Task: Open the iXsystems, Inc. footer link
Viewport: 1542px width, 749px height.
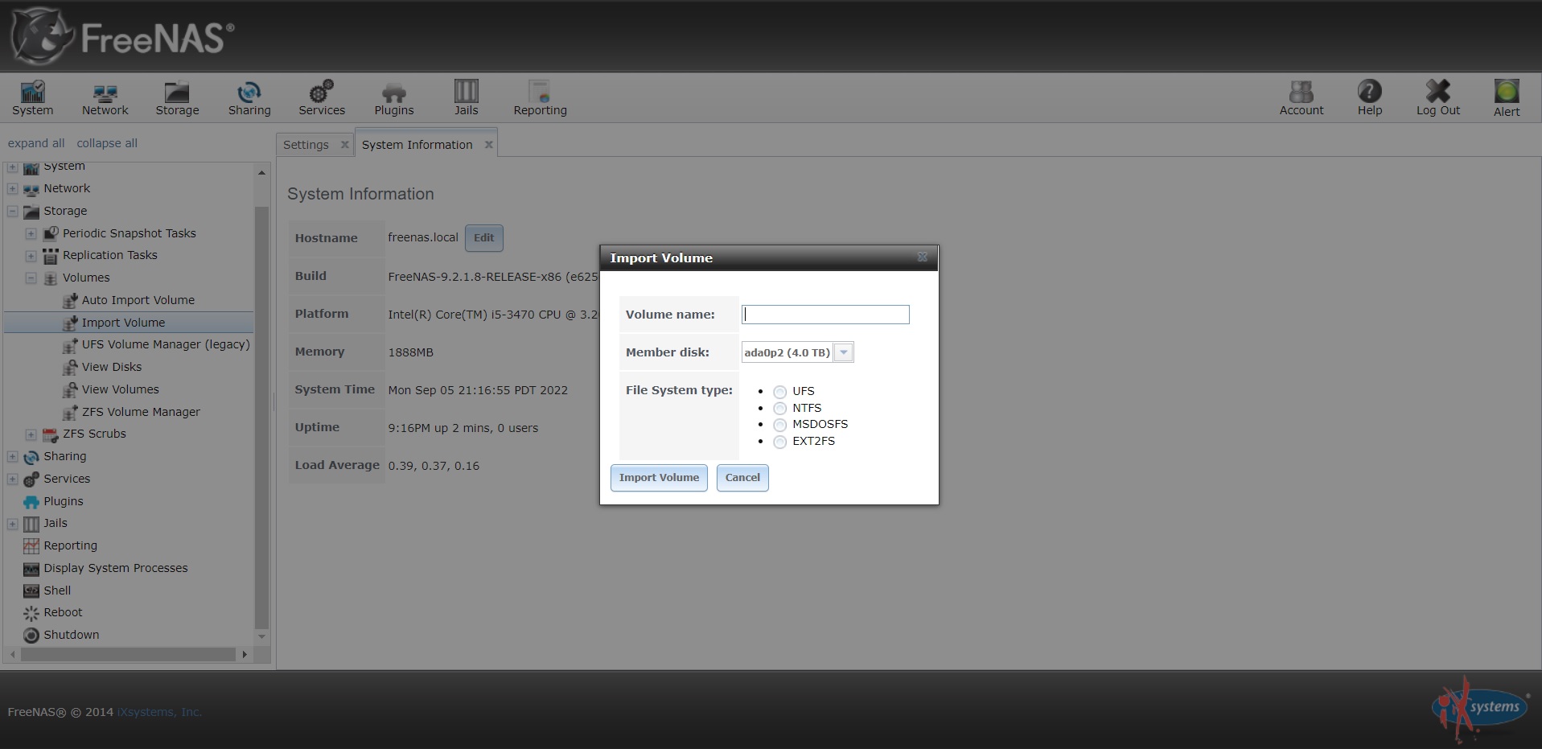Action: pos(159,712)
